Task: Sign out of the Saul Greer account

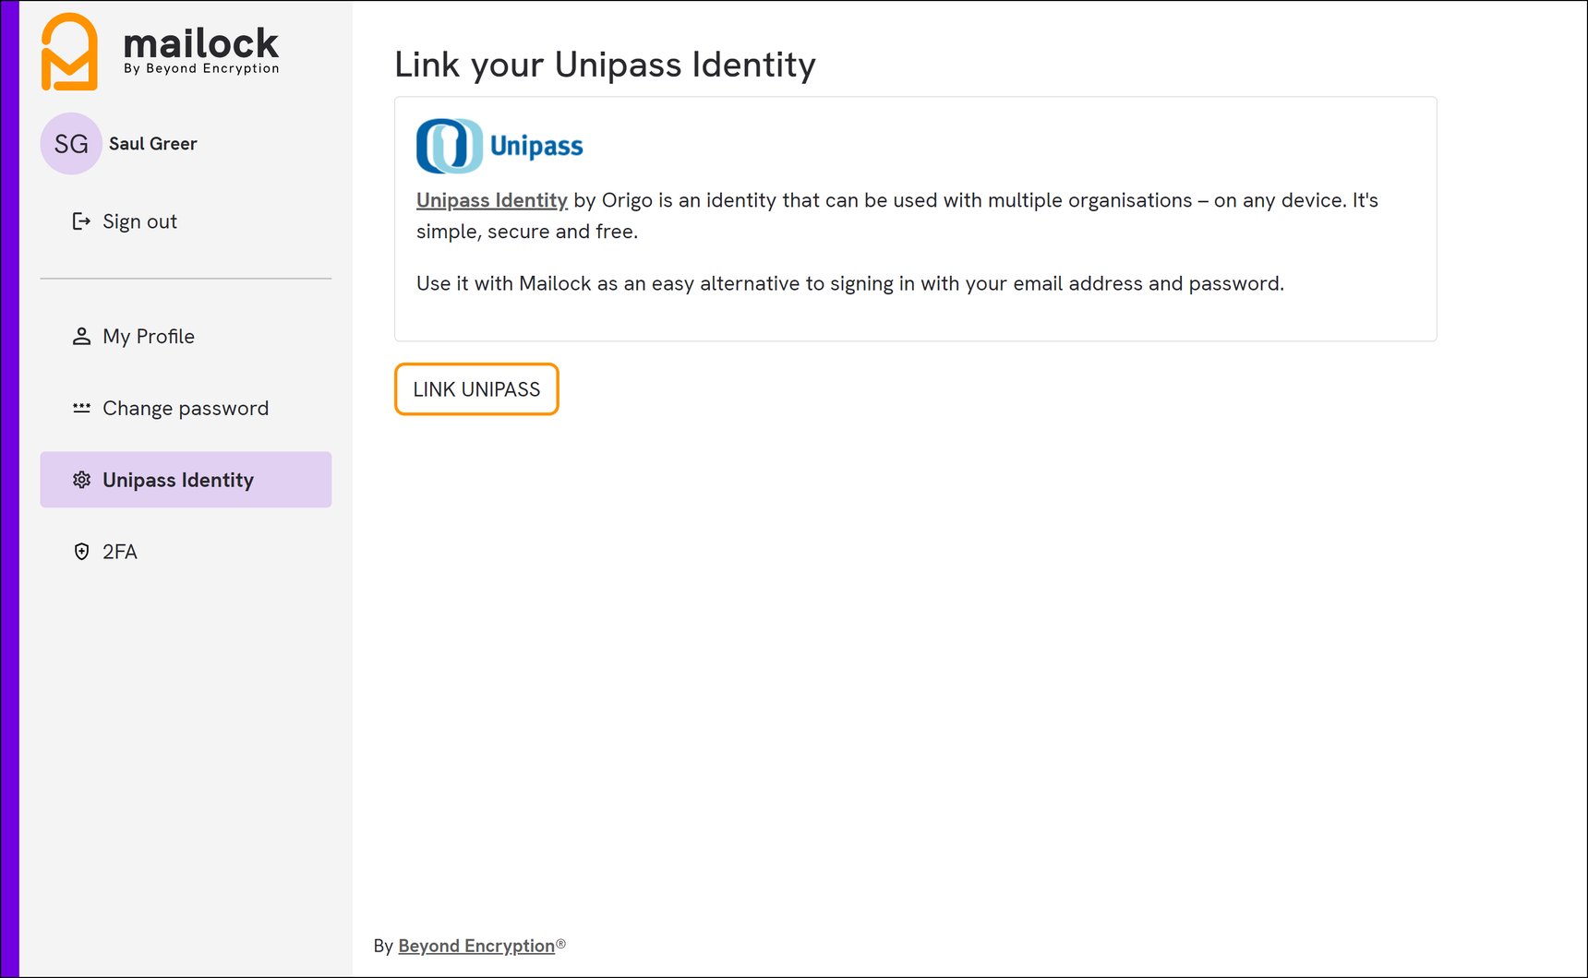Action: (x=139, y=221)
